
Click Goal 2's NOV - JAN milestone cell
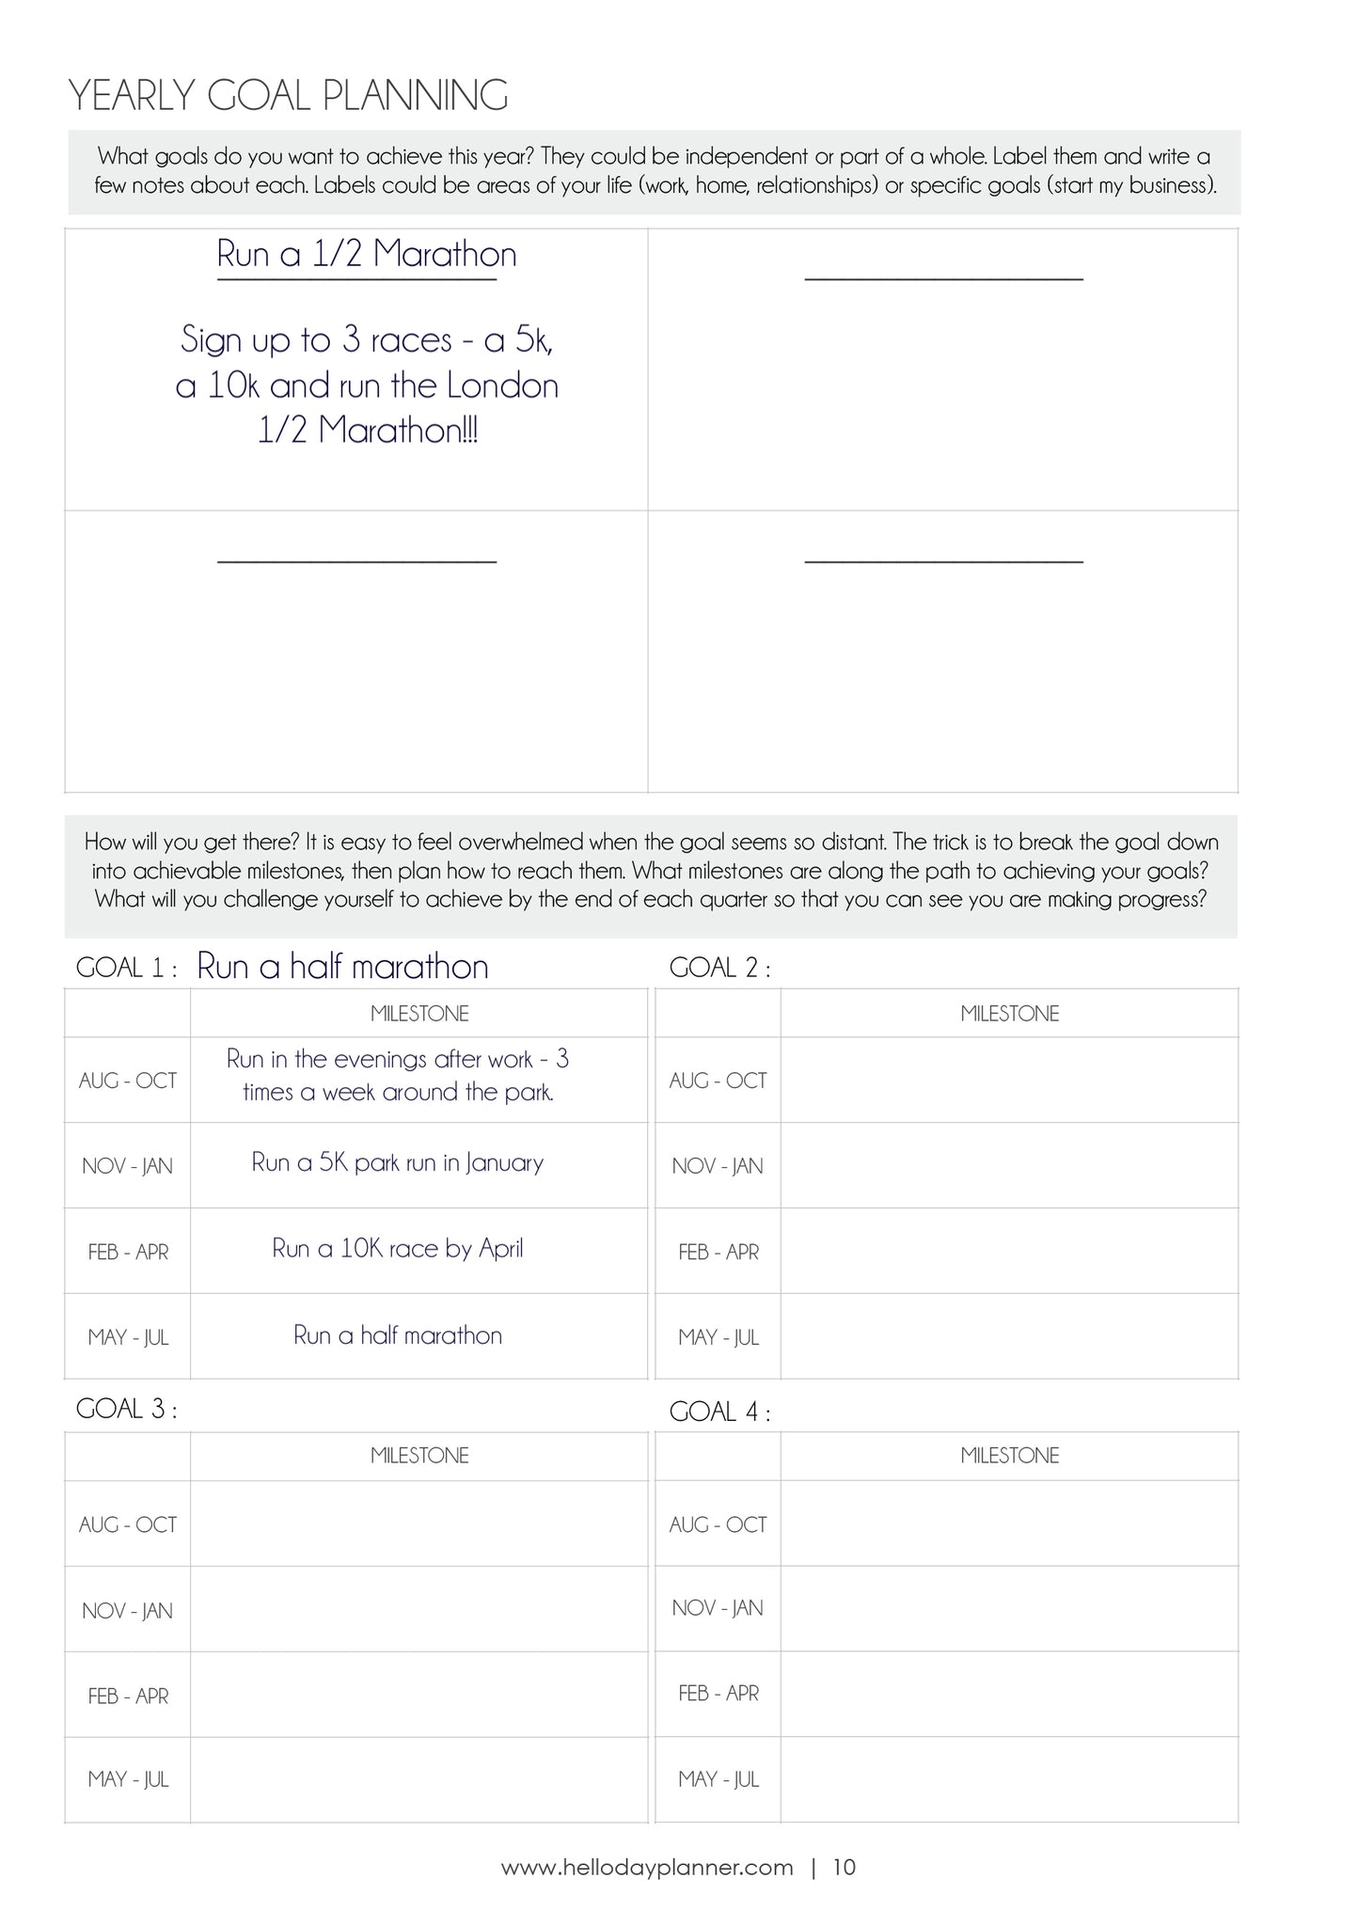coord(1008,1165)
